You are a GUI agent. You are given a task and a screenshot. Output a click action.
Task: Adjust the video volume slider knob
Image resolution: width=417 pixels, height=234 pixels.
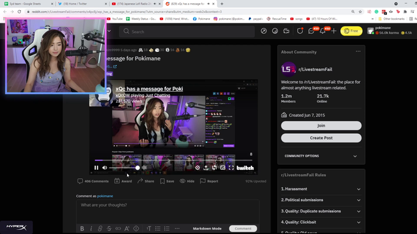point(137,168)
